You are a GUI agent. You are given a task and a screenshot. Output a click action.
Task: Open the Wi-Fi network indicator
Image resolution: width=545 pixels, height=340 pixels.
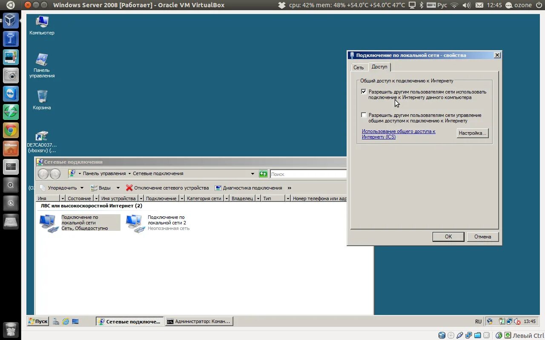coord(454,5)
